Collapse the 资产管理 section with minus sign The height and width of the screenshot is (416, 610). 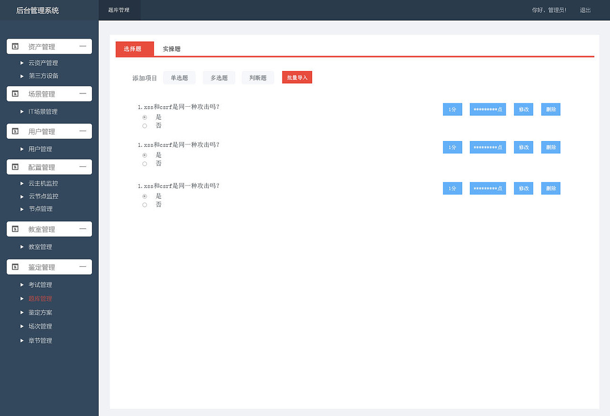coord(83,46)
